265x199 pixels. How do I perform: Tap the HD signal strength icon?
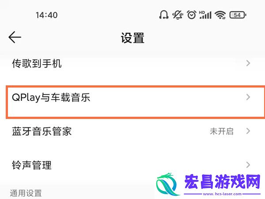tap(205, 15)
